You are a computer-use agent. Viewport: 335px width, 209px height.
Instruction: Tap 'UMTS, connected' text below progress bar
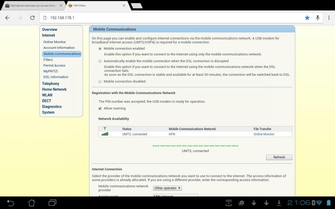point(195,151)
